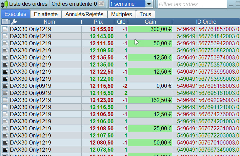Click the row icon for the 12 143,00 order

5,36
